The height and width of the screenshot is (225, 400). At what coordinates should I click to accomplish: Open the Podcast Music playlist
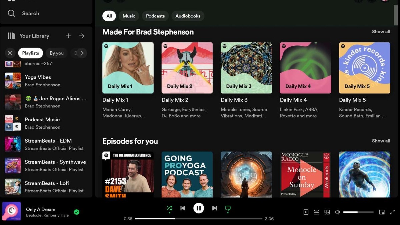46,123
